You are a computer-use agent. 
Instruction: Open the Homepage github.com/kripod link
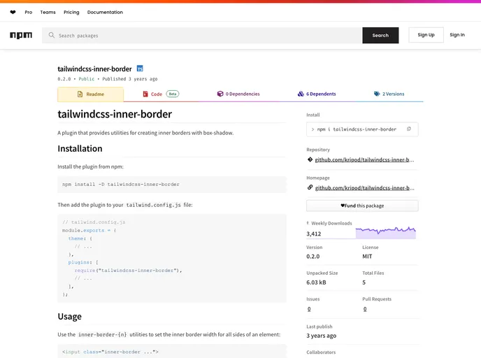364,188
